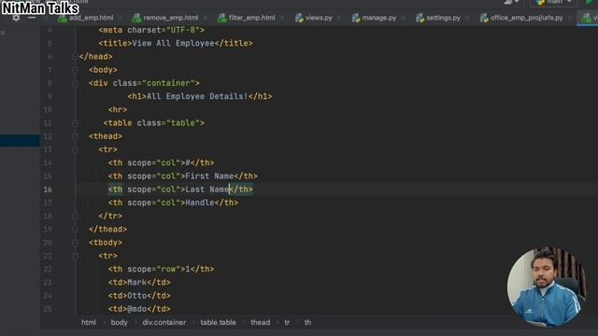Switch to the office_emp_proj/urls.py tab
Image resolution: width=598 pixels, height=336 pixels.
pyautogui.click(x=526, y=18)
